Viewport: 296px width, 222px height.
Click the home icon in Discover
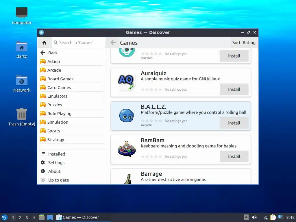(x=44, y=43)
